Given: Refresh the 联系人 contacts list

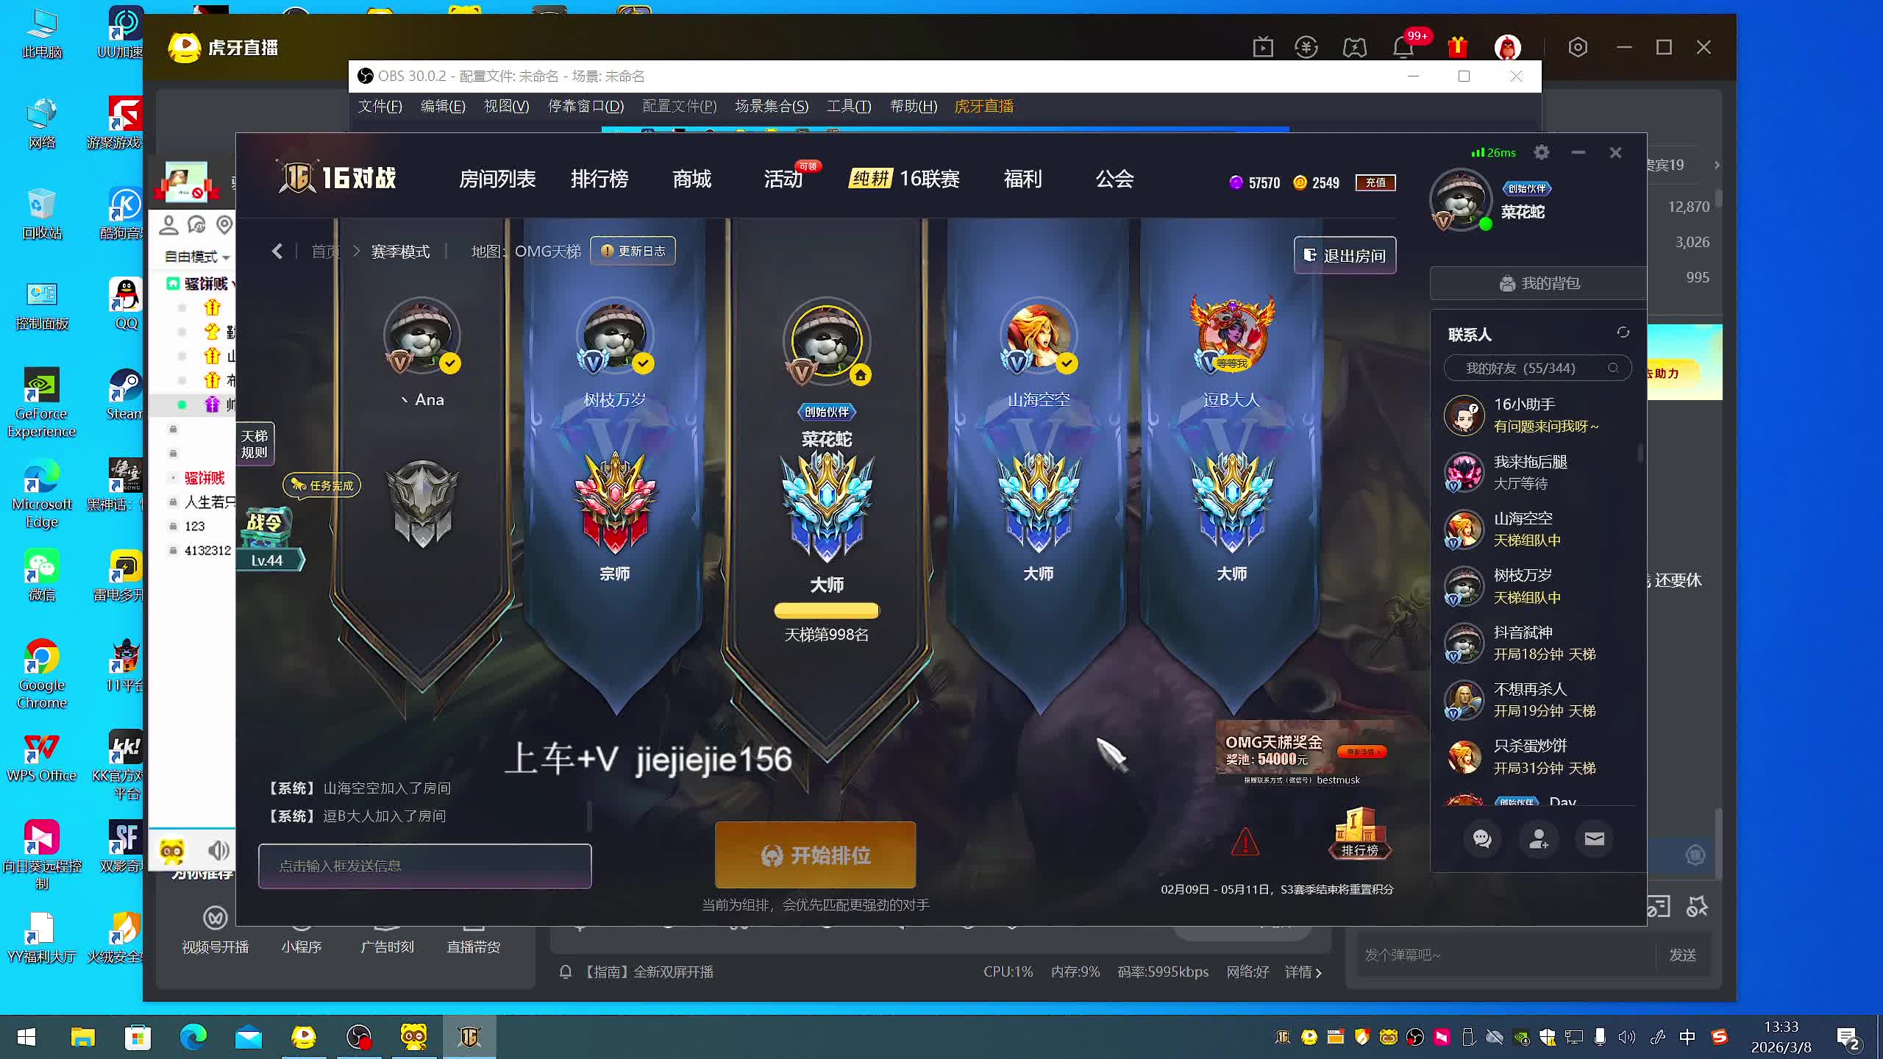Looking at the screenshot, I should (x=1623, y=332).
